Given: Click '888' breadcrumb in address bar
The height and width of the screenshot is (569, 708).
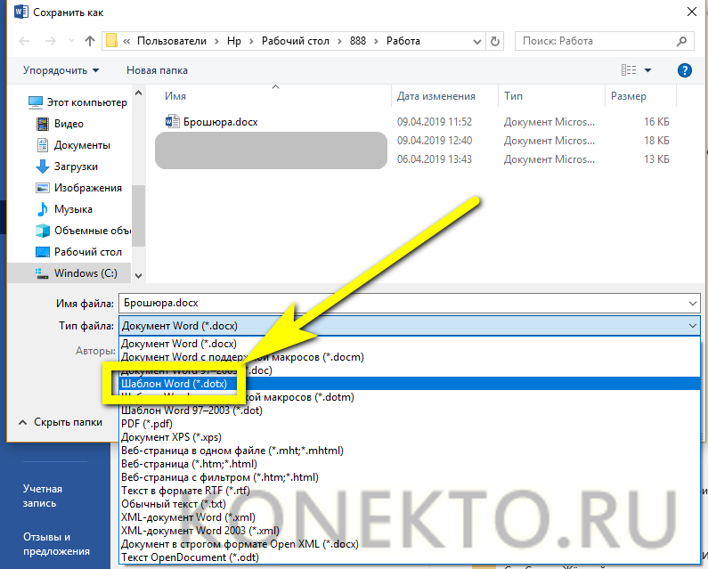Looking at the screenshot, I should point(358,41).
